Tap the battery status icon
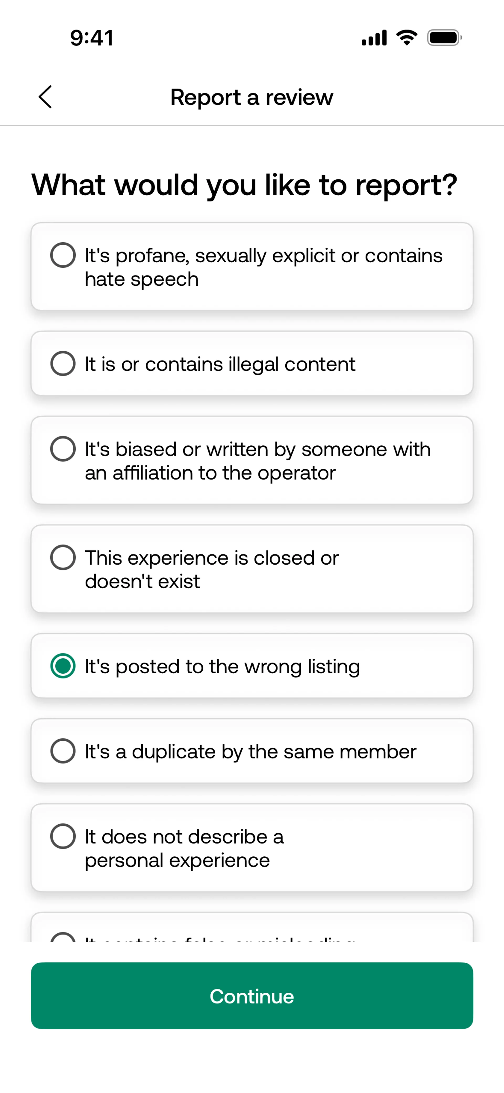This screenshot has width=504, height=1093. click(444, 38)
